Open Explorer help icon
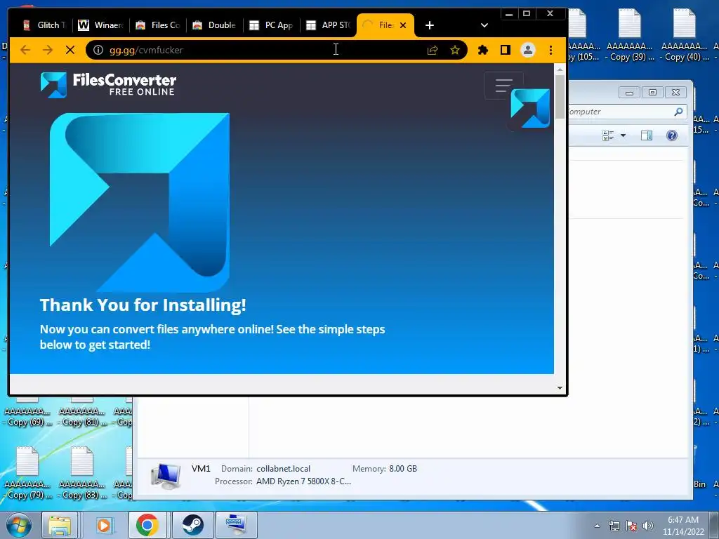Image resolution: width=719 pixels, height=539 pixels. (672, 135)
